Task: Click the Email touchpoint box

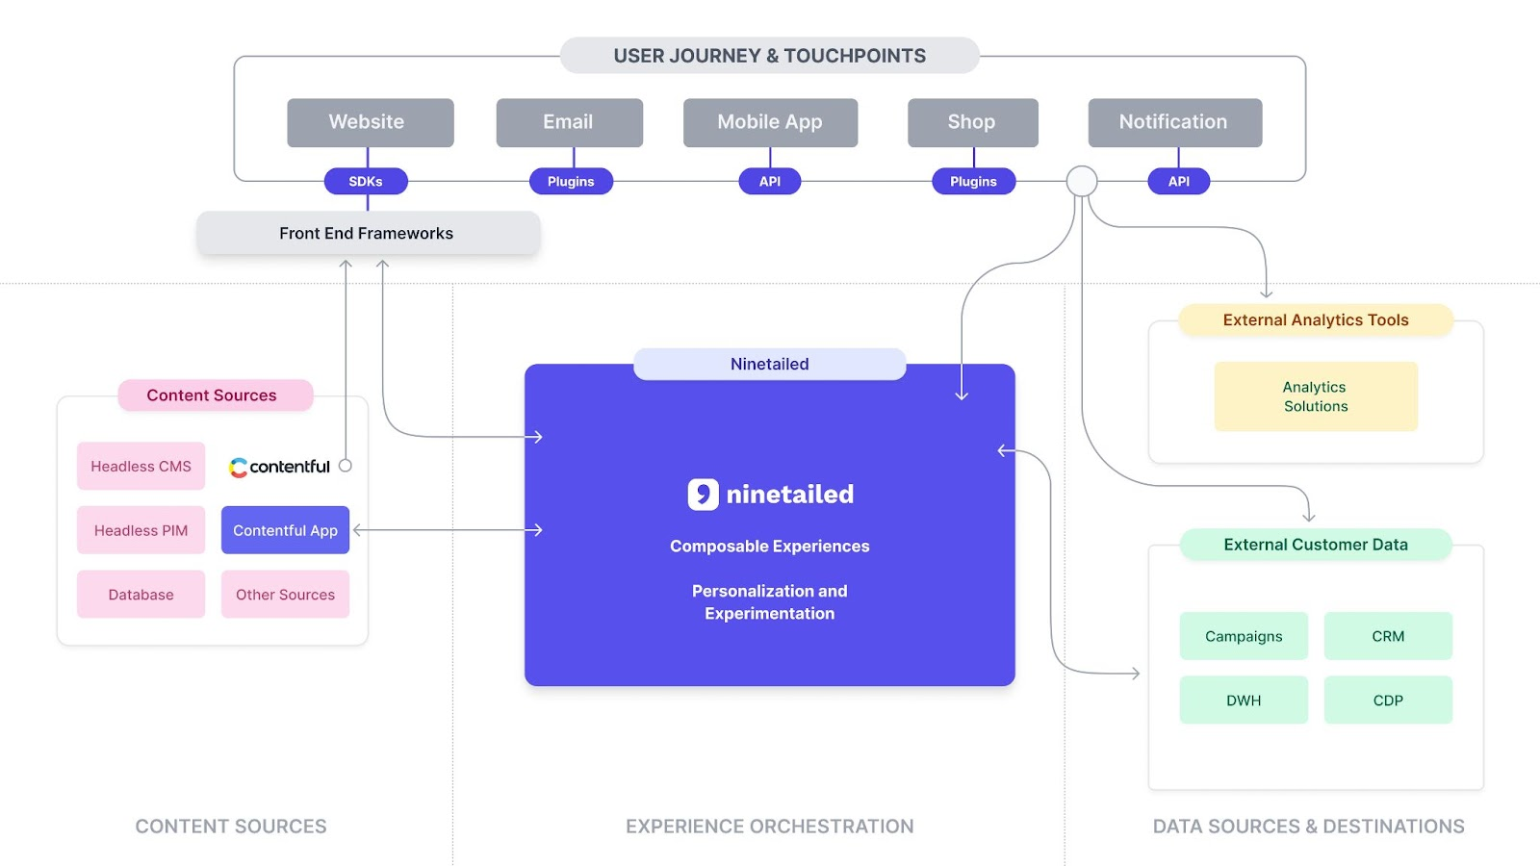Action: (x=570, y=122)
